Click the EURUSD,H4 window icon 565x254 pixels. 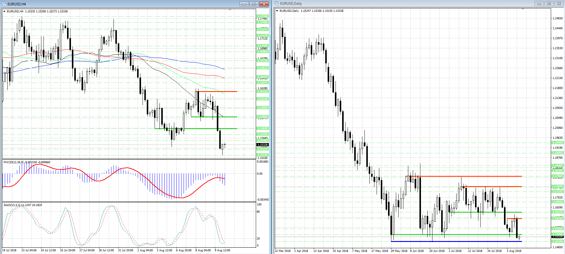pos(4,4)
